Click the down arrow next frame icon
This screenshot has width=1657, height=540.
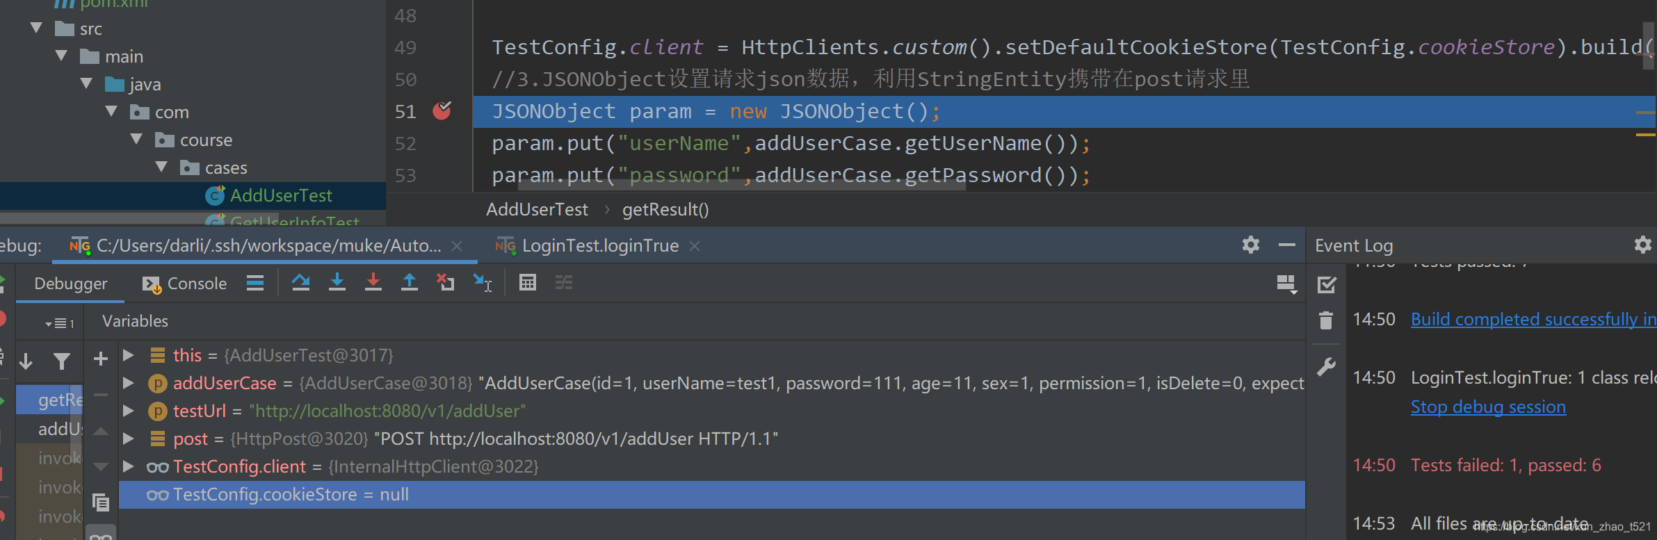(x=26, y=361)
